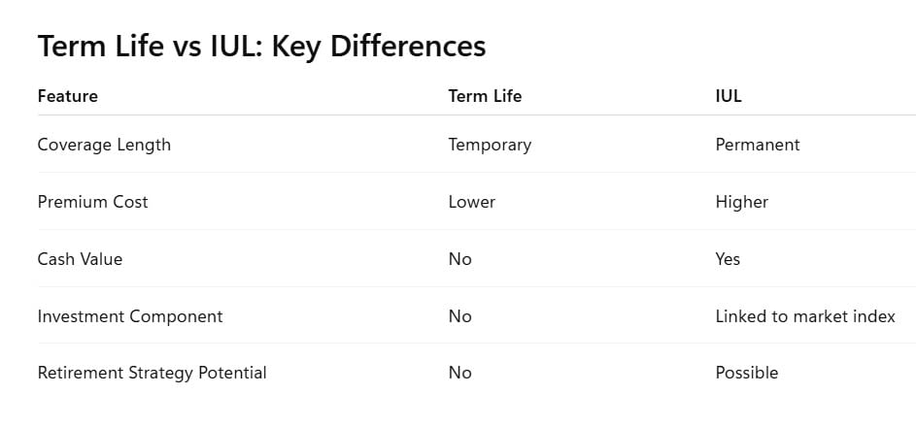The width and height of the screenshot is (916, 427).
Task: Select the 'Possible' cell under IUL
Action: (747, 373)
